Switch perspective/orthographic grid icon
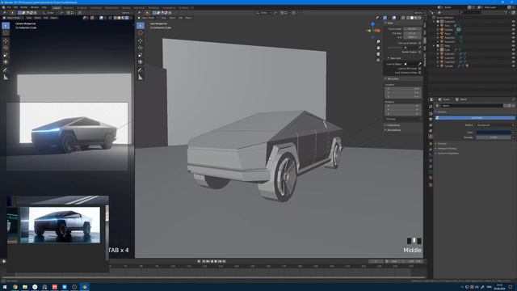 (378, 61)
